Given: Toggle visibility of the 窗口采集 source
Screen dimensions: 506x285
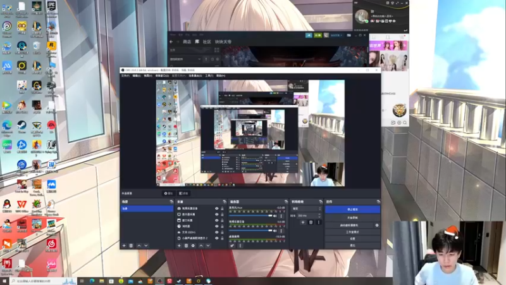Looking at the screenshot, I should pyautogui.click(x=216, y=220).
